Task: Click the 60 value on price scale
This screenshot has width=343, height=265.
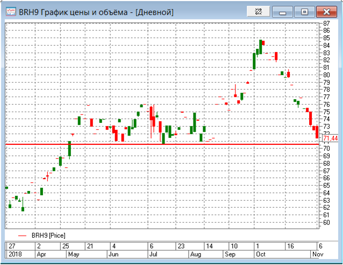Action: tap(326, 222)
